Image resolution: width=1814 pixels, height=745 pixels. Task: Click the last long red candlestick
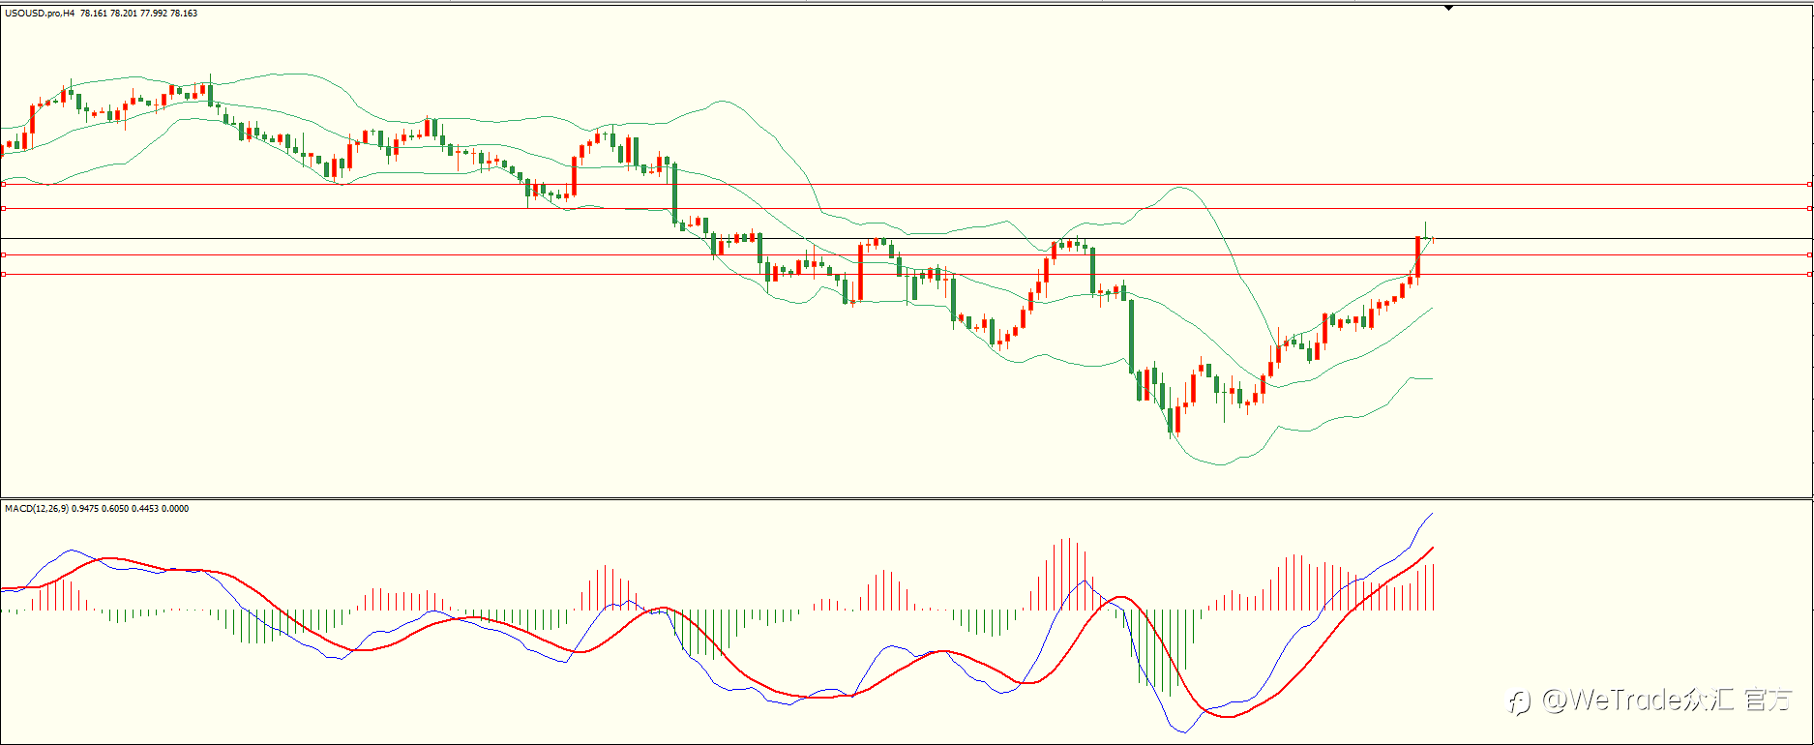click(1417, 257)
